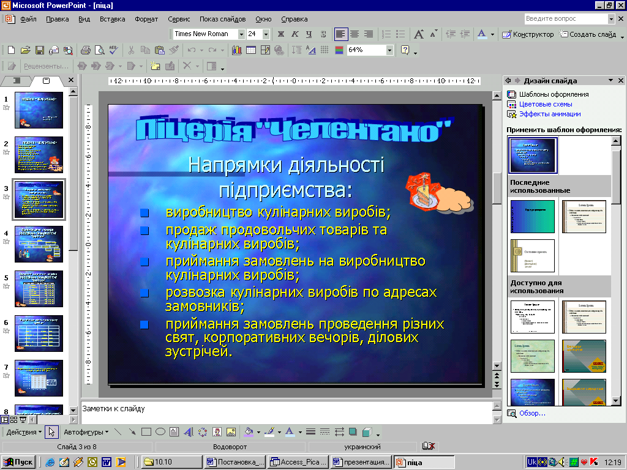Select the Arrow drawing tool

(132, 432)
